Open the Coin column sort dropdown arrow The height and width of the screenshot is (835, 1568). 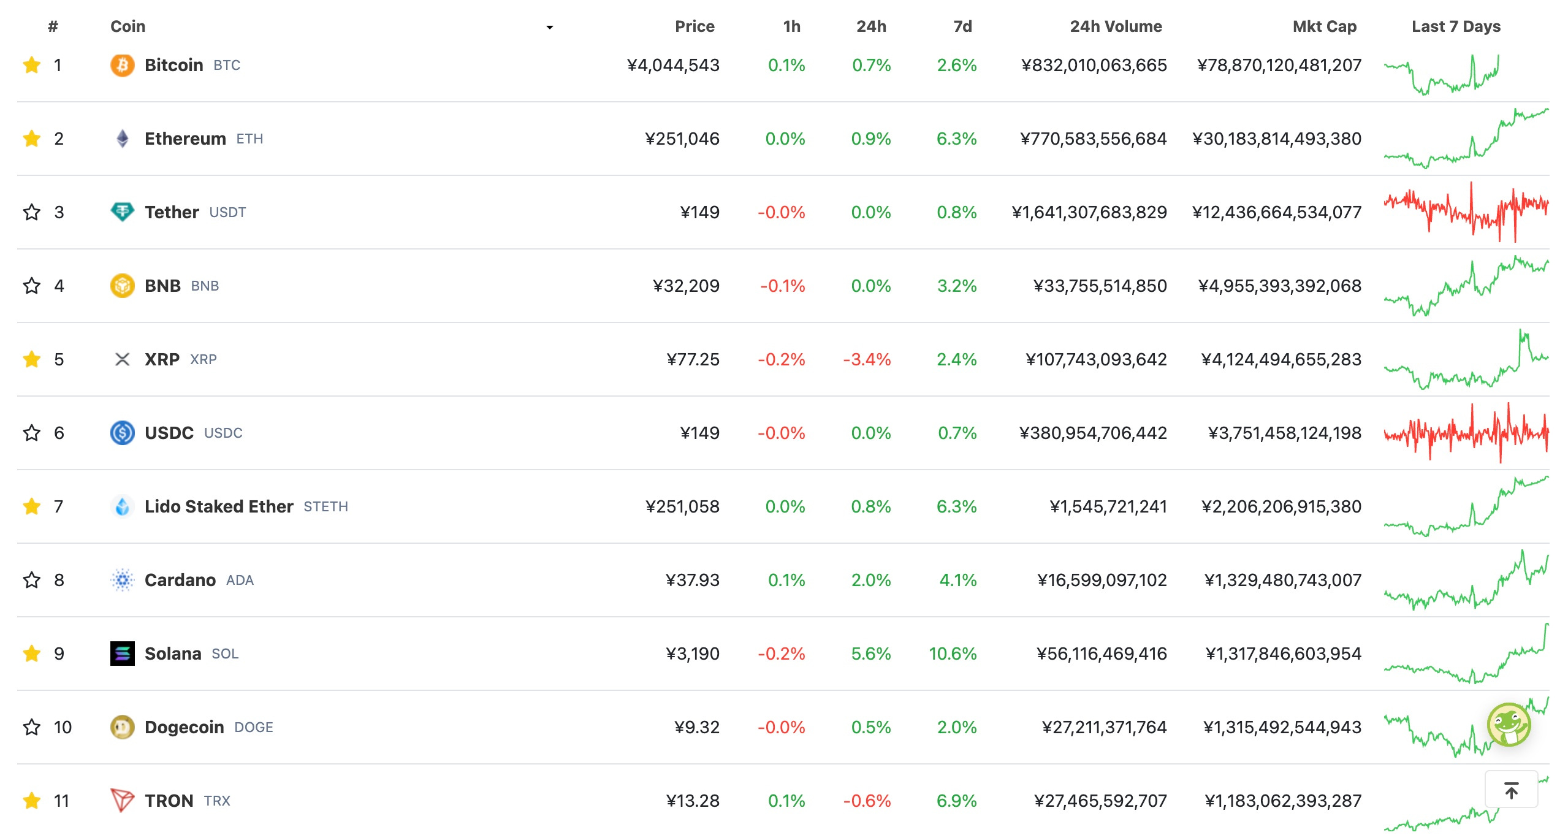click(550, 27)
